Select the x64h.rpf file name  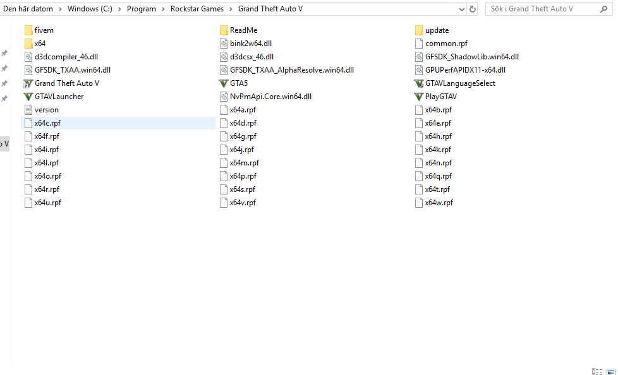click(439, 136)
